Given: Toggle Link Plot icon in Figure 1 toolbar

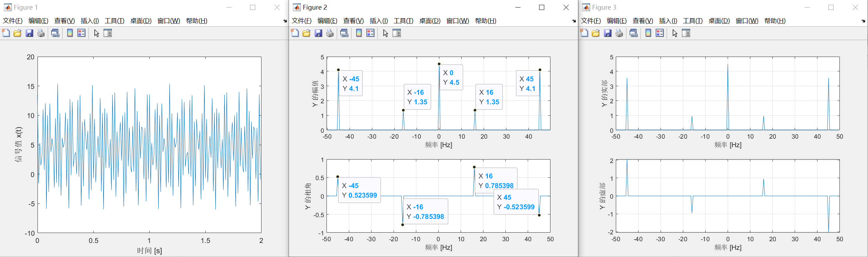Looking at the screenshot, I should [55, 33].
